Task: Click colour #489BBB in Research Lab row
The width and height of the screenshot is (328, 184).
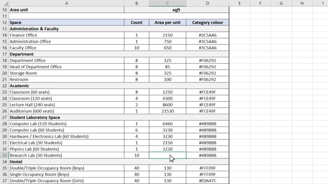Action: pos(207,155)
